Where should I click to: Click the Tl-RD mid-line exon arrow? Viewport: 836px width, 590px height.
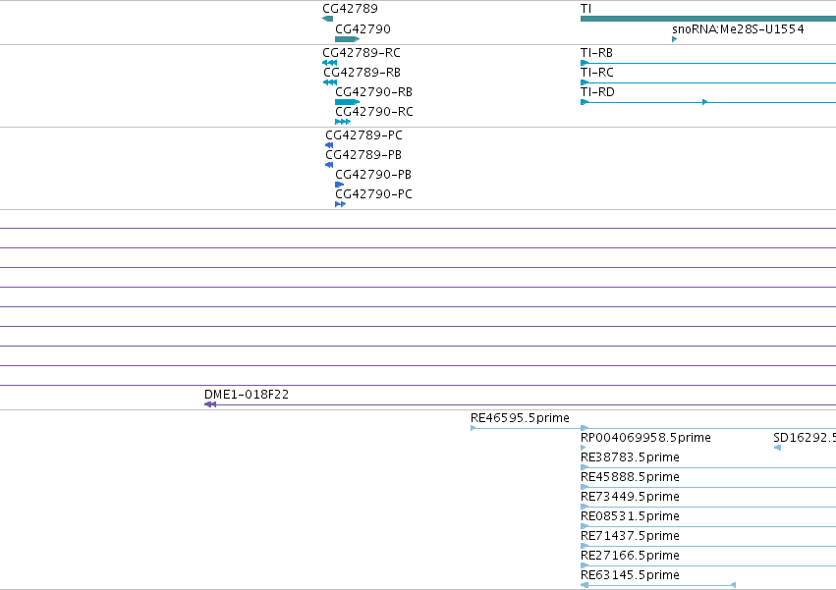(x=705, y=102)
